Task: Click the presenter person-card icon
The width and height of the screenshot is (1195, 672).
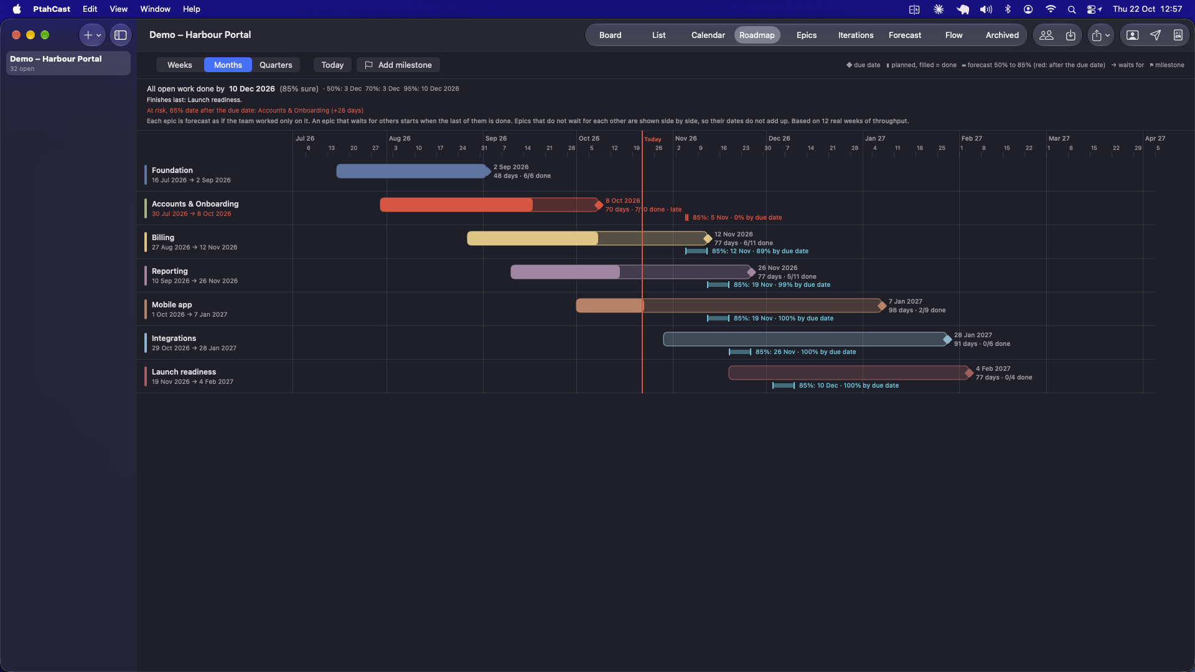Action: point(1133,35)
